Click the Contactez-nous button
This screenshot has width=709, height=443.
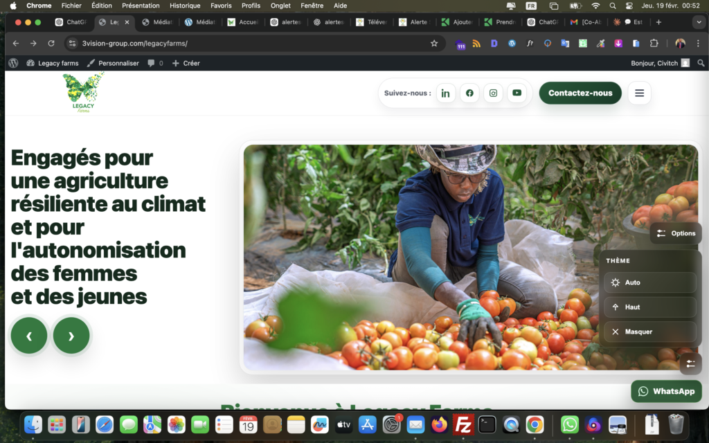(x=580, y=93)
